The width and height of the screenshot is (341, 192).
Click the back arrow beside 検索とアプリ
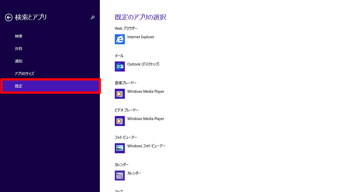[8, 17]
